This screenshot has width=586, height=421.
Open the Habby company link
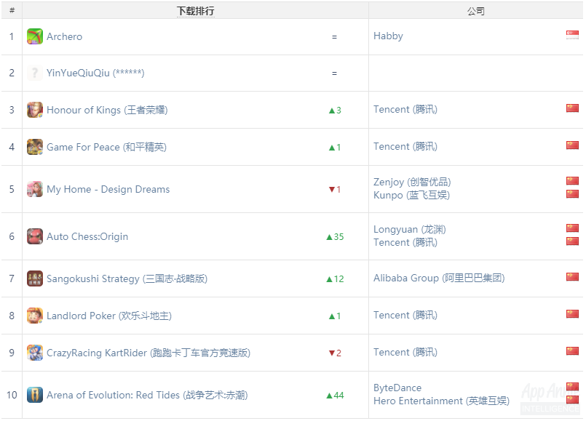click(x=388, y=36)
